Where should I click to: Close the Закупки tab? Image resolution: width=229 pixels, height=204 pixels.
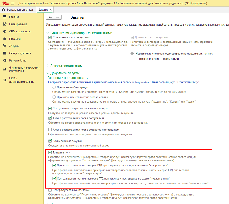(x=51, y=10)
